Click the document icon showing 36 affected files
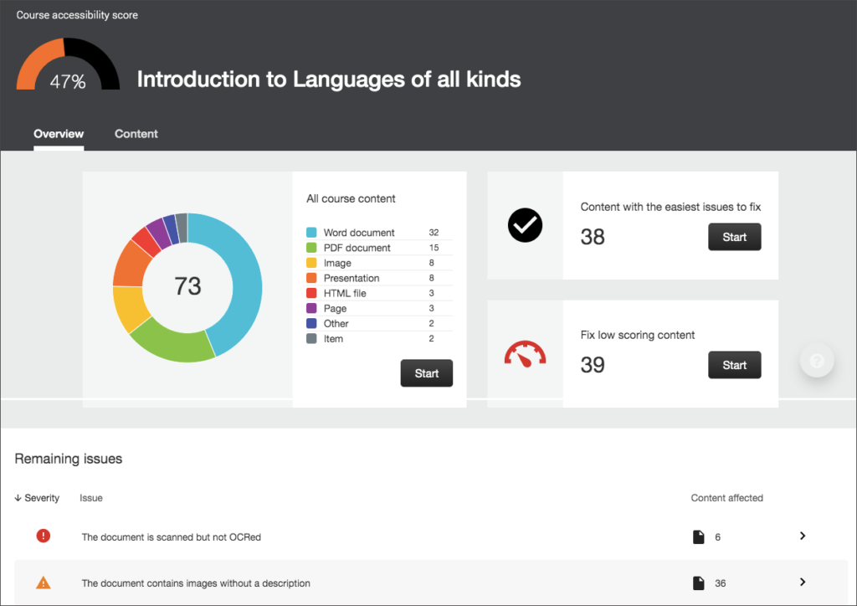The width and height of the screenshot is (857, 606). tap(700, 583)
